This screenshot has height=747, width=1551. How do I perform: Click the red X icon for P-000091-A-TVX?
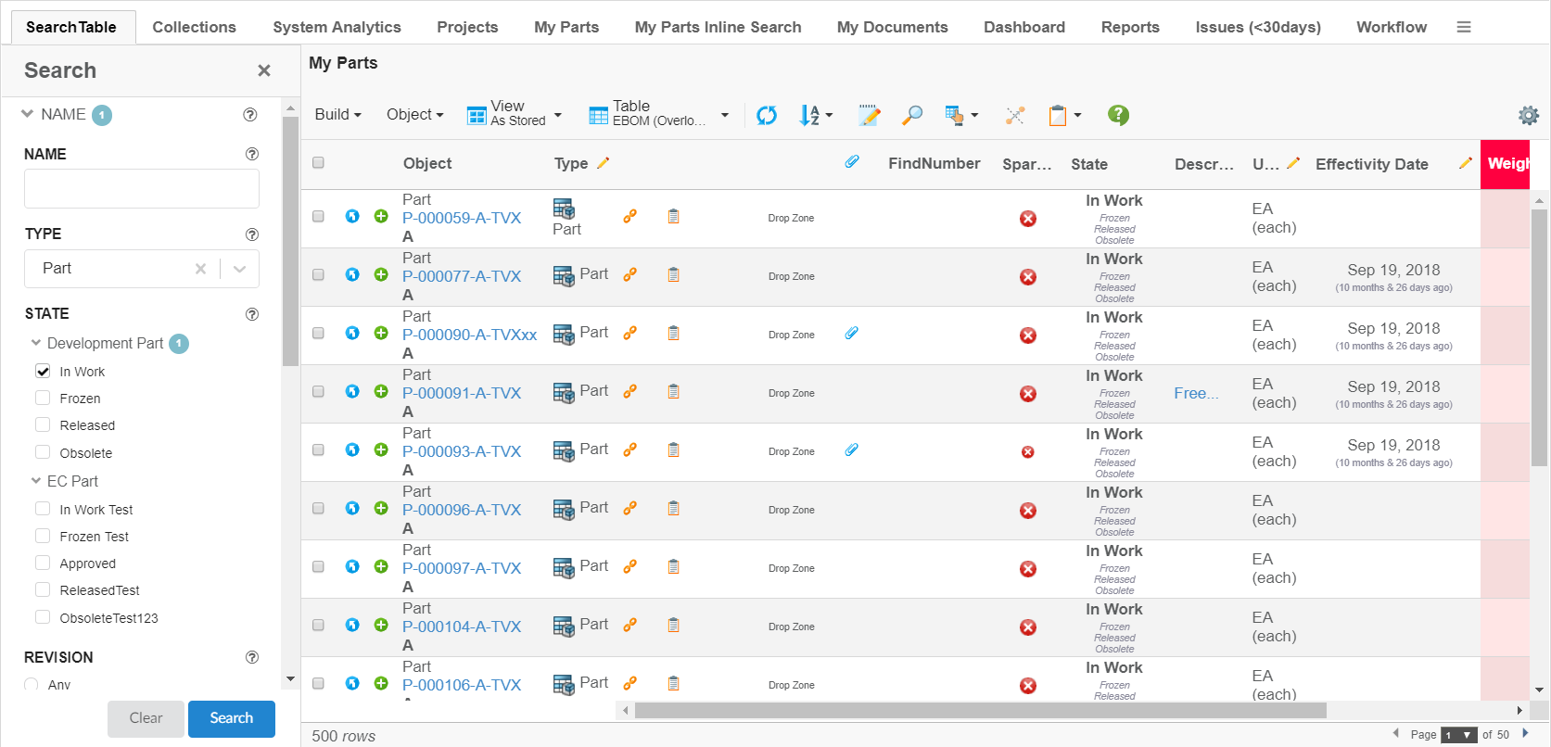pos(1027,394)
